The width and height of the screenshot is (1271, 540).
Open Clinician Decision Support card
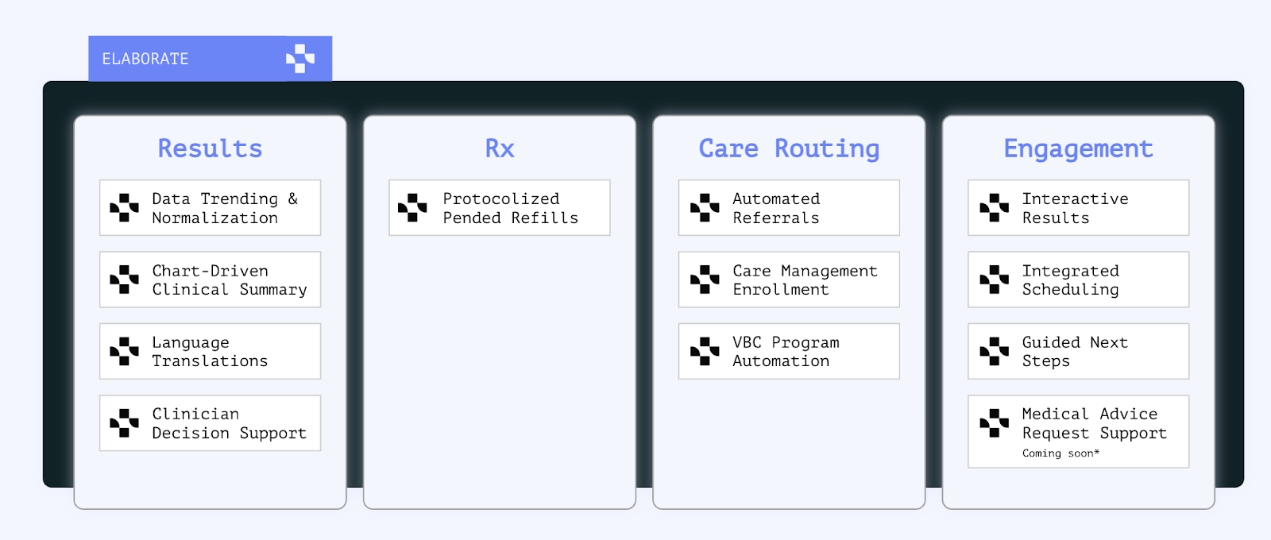coord(211,423)
